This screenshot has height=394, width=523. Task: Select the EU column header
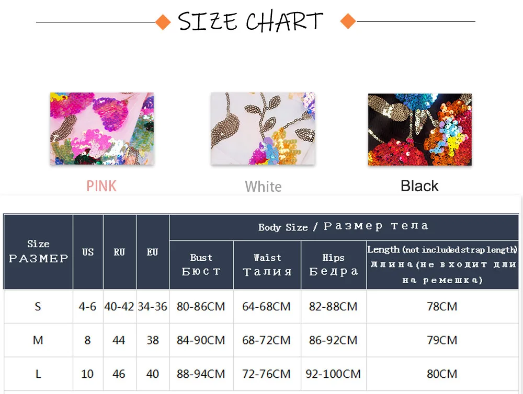[152, 252]
